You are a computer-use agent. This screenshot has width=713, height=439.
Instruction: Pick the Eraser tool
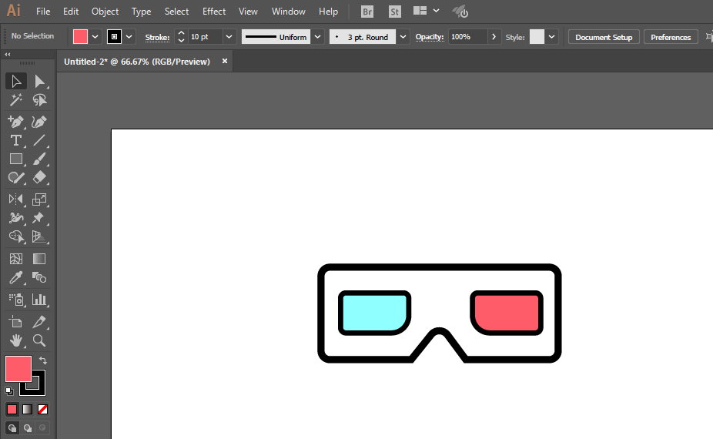[39, 178]
